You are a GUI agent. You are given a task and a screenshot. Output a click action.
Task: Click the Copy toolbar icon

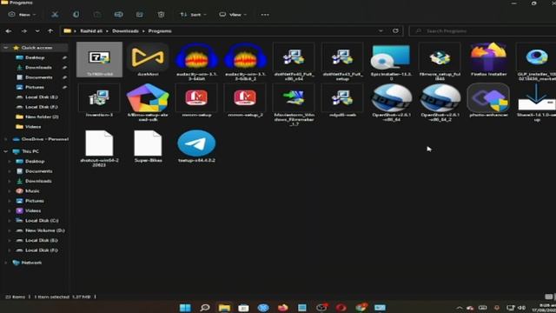76,15
